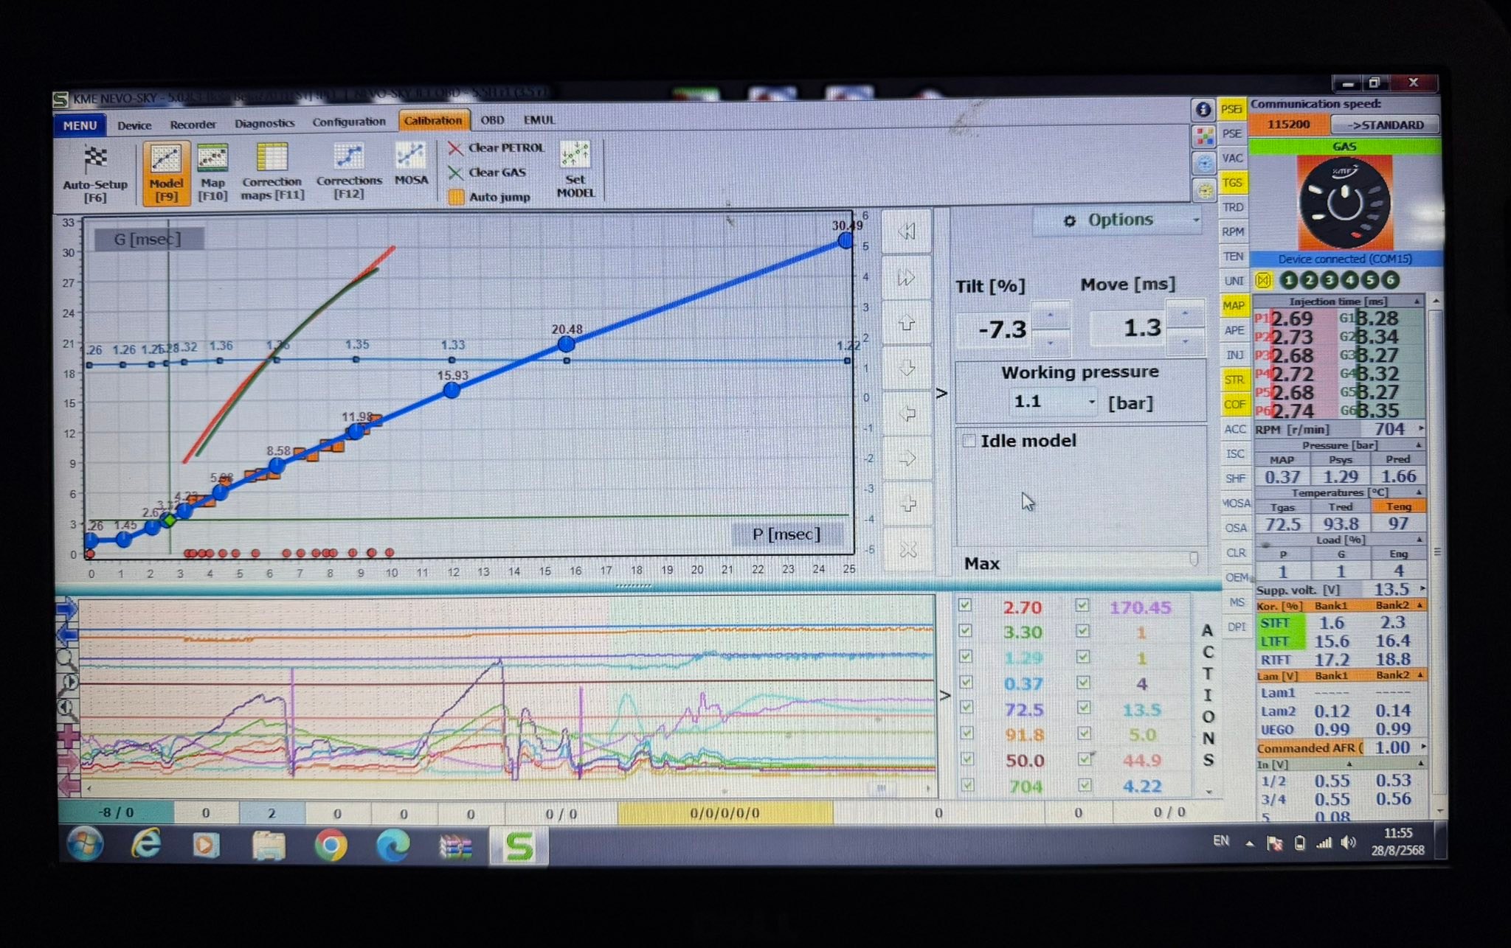Uncheck the 2.70 signal checkbox
Viewport: 1511px width, 948px height.
[964, 605]
